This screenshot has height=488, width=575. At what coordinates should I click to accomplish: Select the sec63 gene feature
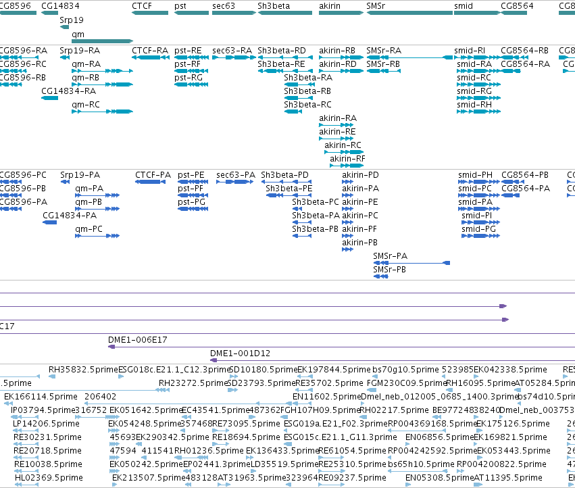point(234,13)
